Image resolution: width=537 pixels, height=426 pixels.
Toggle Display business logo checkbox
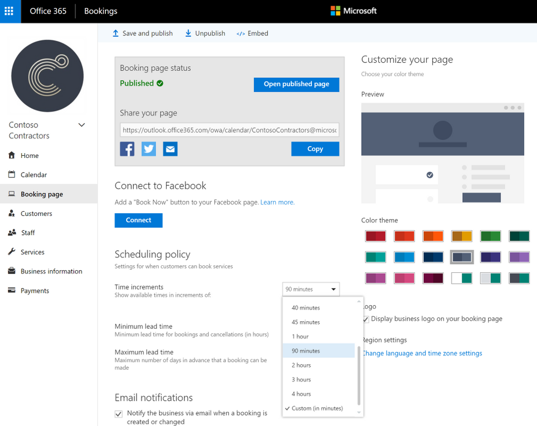pos(366,319)
